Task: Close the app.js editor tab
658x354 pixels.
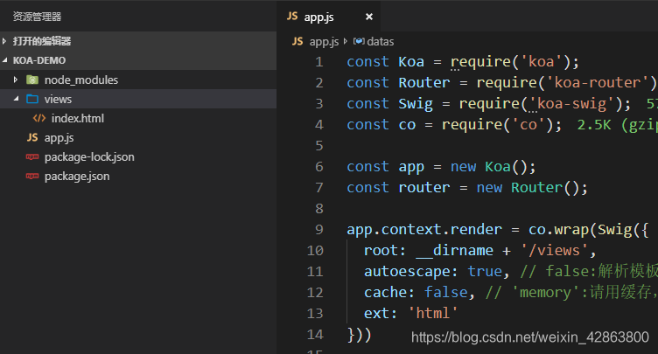Action: coord(369,17)
